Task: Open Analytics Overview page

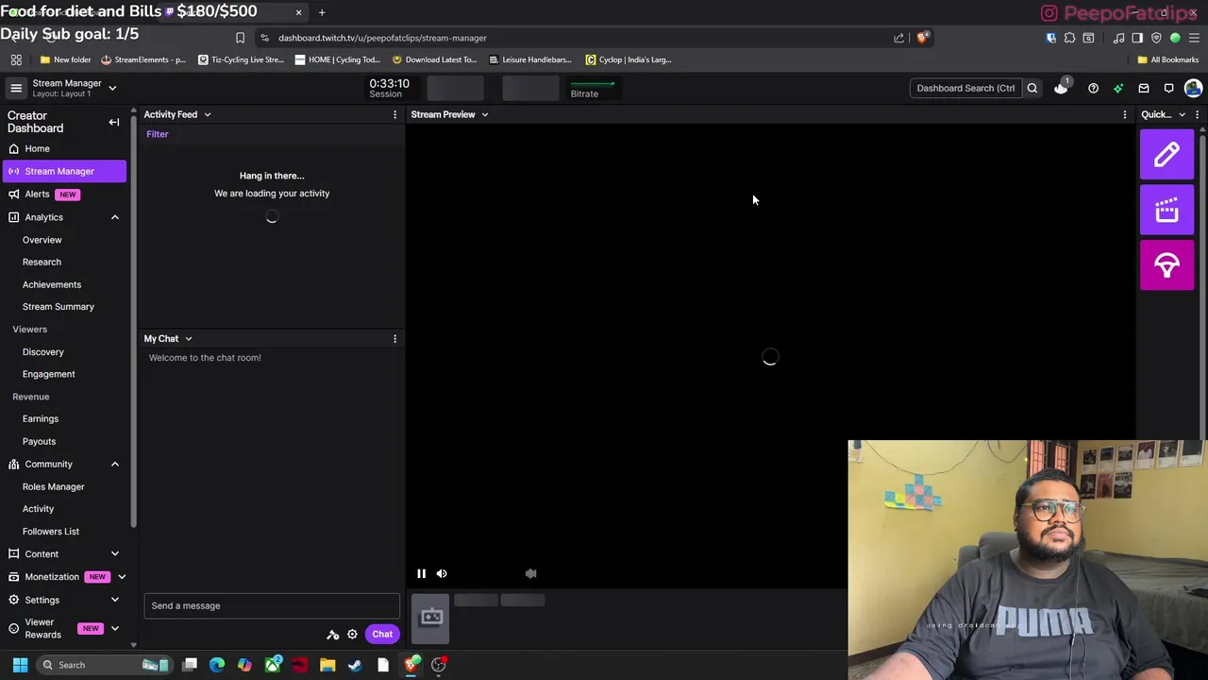Action: pos(42,240)
